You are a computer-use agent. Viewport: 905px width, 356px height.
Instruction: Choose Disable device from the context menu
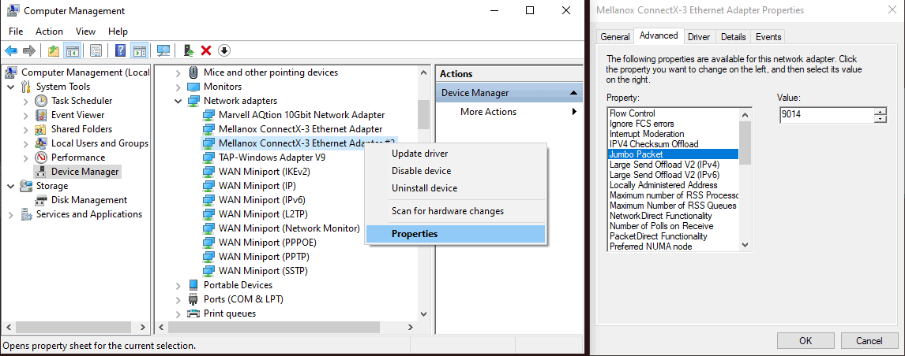pyautogui.click(x=456, y=170)
